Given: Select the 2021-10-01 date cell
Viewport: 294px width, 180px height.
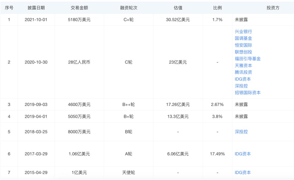Looking at the screenshot, I should click(x=36, y=20).
